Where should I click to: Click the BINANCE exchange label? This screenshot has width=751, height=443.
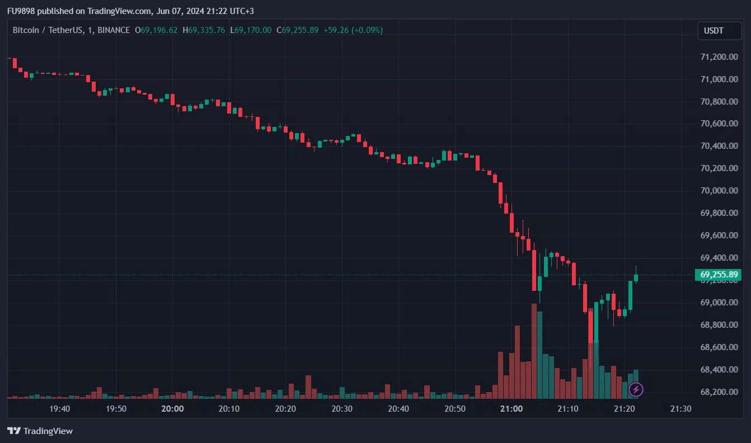(114, 30)
